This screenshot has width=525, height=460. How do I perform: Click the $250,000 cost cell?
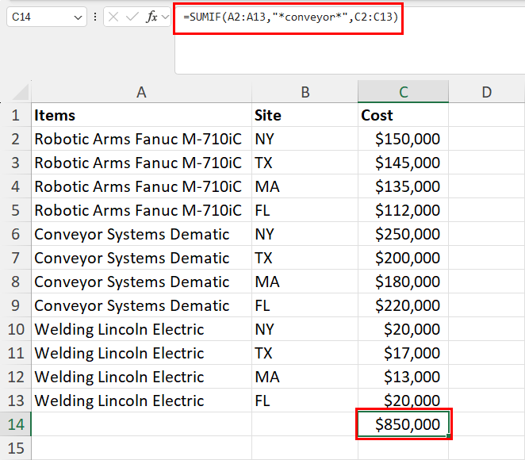(x=403, y=234)
